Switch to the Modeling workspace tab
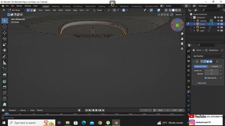 56,6
